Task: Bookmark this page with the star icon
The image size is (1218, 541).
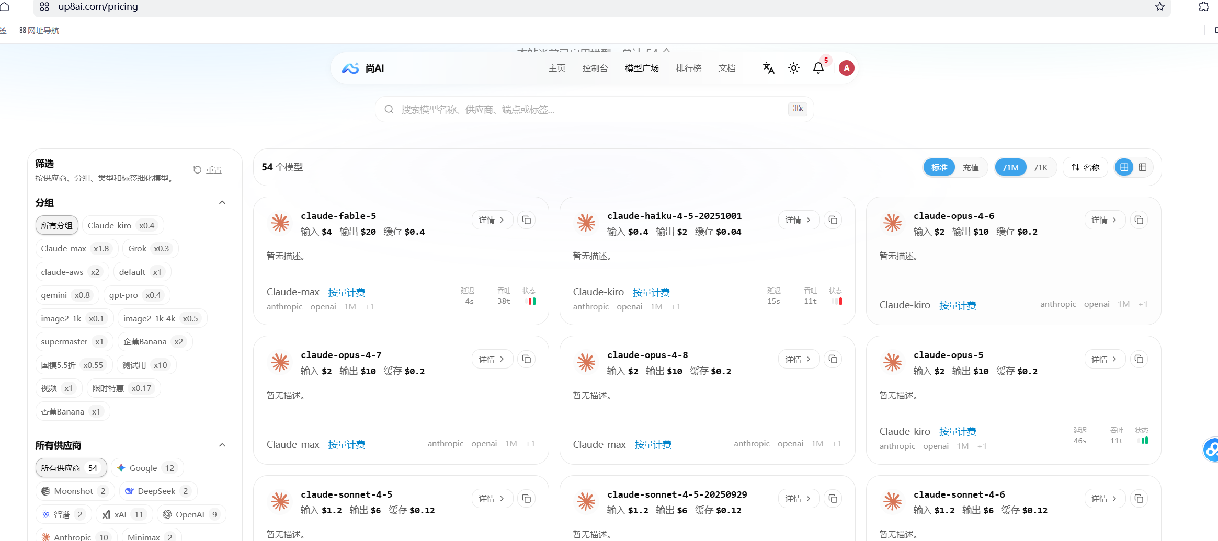Action: [x=1160, y=7]
